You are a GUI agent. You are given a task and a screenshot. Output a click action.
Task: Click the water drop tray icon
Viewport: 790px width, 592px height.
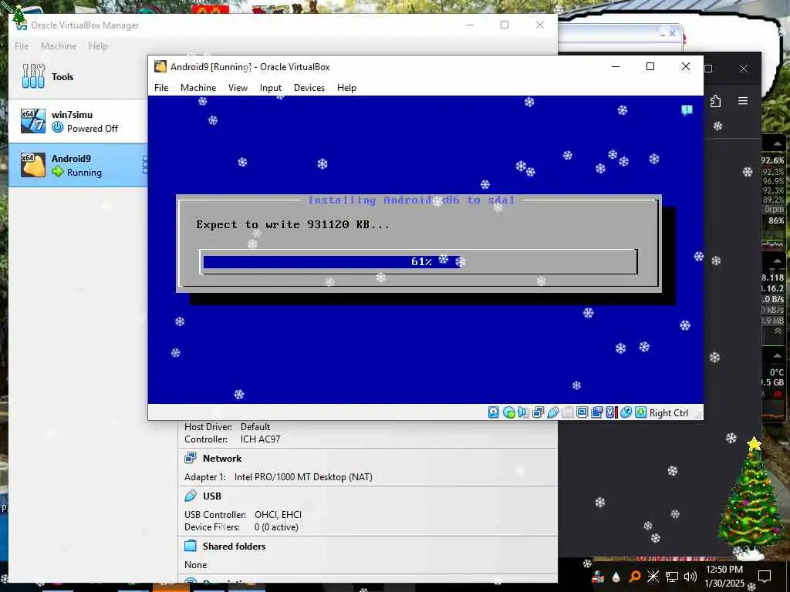[x=616, y=577]
